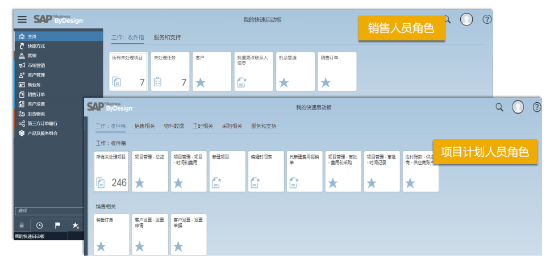Image resolution: width=550 pixels, height=263 pixels.
Task: Click the help question mark in back window
Action: [x=486, y=19]
